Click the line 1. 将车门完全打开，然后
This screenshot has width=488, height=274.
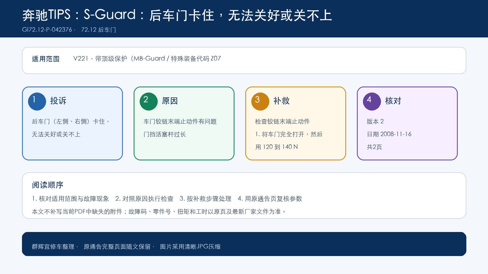coord(289,134)
